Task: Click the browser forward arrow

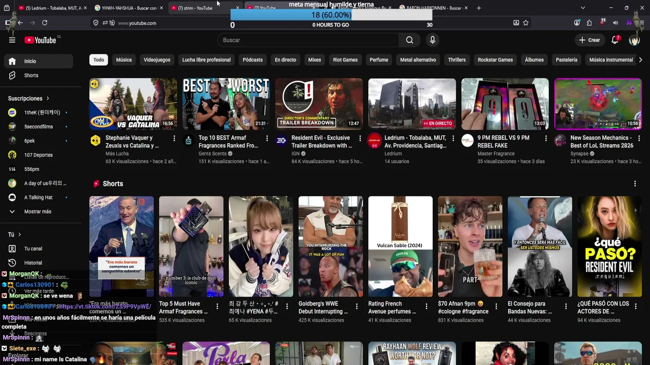Action: click(32, 23)
